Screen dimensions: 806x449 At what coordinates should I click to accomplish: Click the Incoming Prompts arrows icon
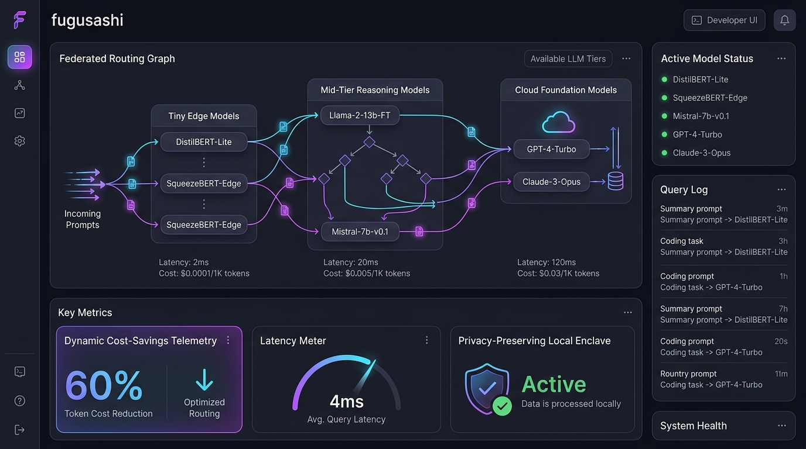[84, 185]
